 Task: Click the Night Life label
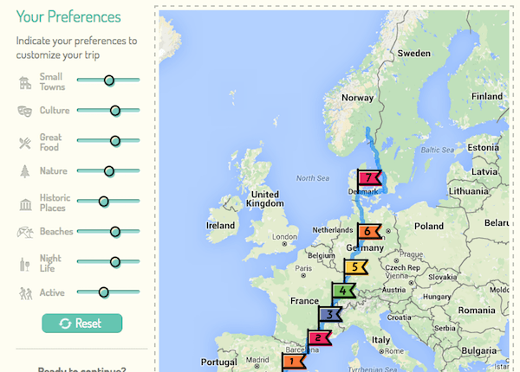(50, 263)
